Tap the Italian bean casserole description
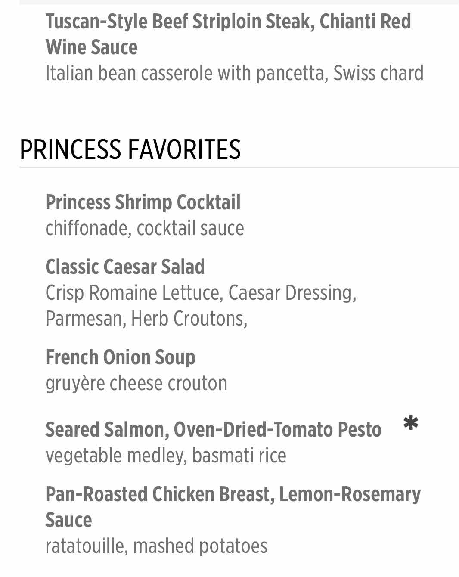The height and width of the screenshot is (577, 459). [x=234, y=73]
